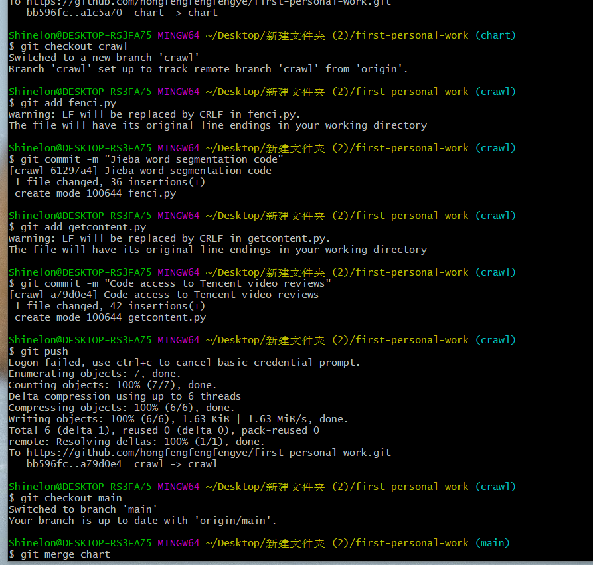The width and height of the screenshot is (593, 565).
Task: Click the 'Jieba word segmentation code' commit command
Action: coord(145,159)
